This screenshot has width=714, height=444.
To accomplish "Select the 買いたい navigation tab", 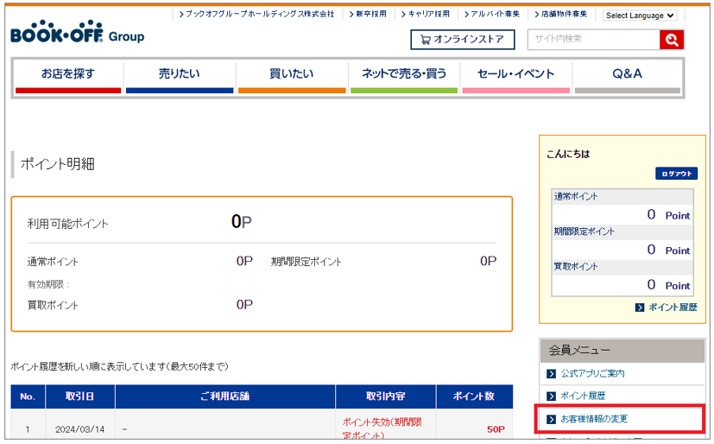I will tap(291, 74).
